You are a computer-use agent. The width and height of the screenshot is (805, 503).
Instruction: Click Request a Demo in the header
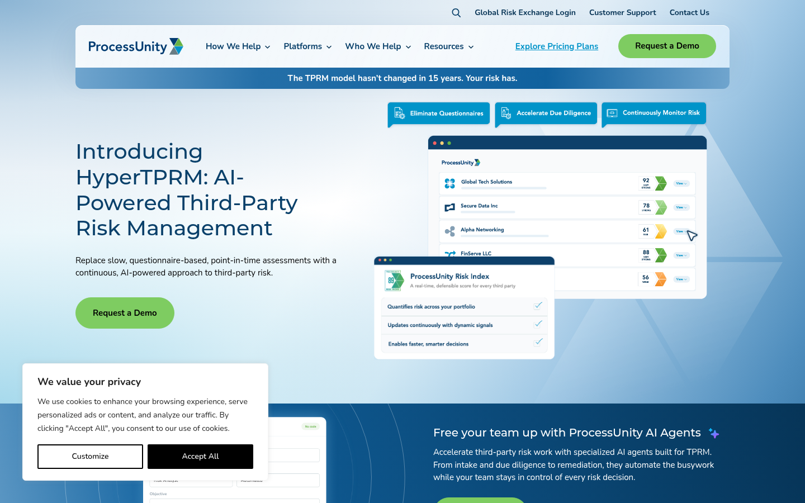(667, 46)
